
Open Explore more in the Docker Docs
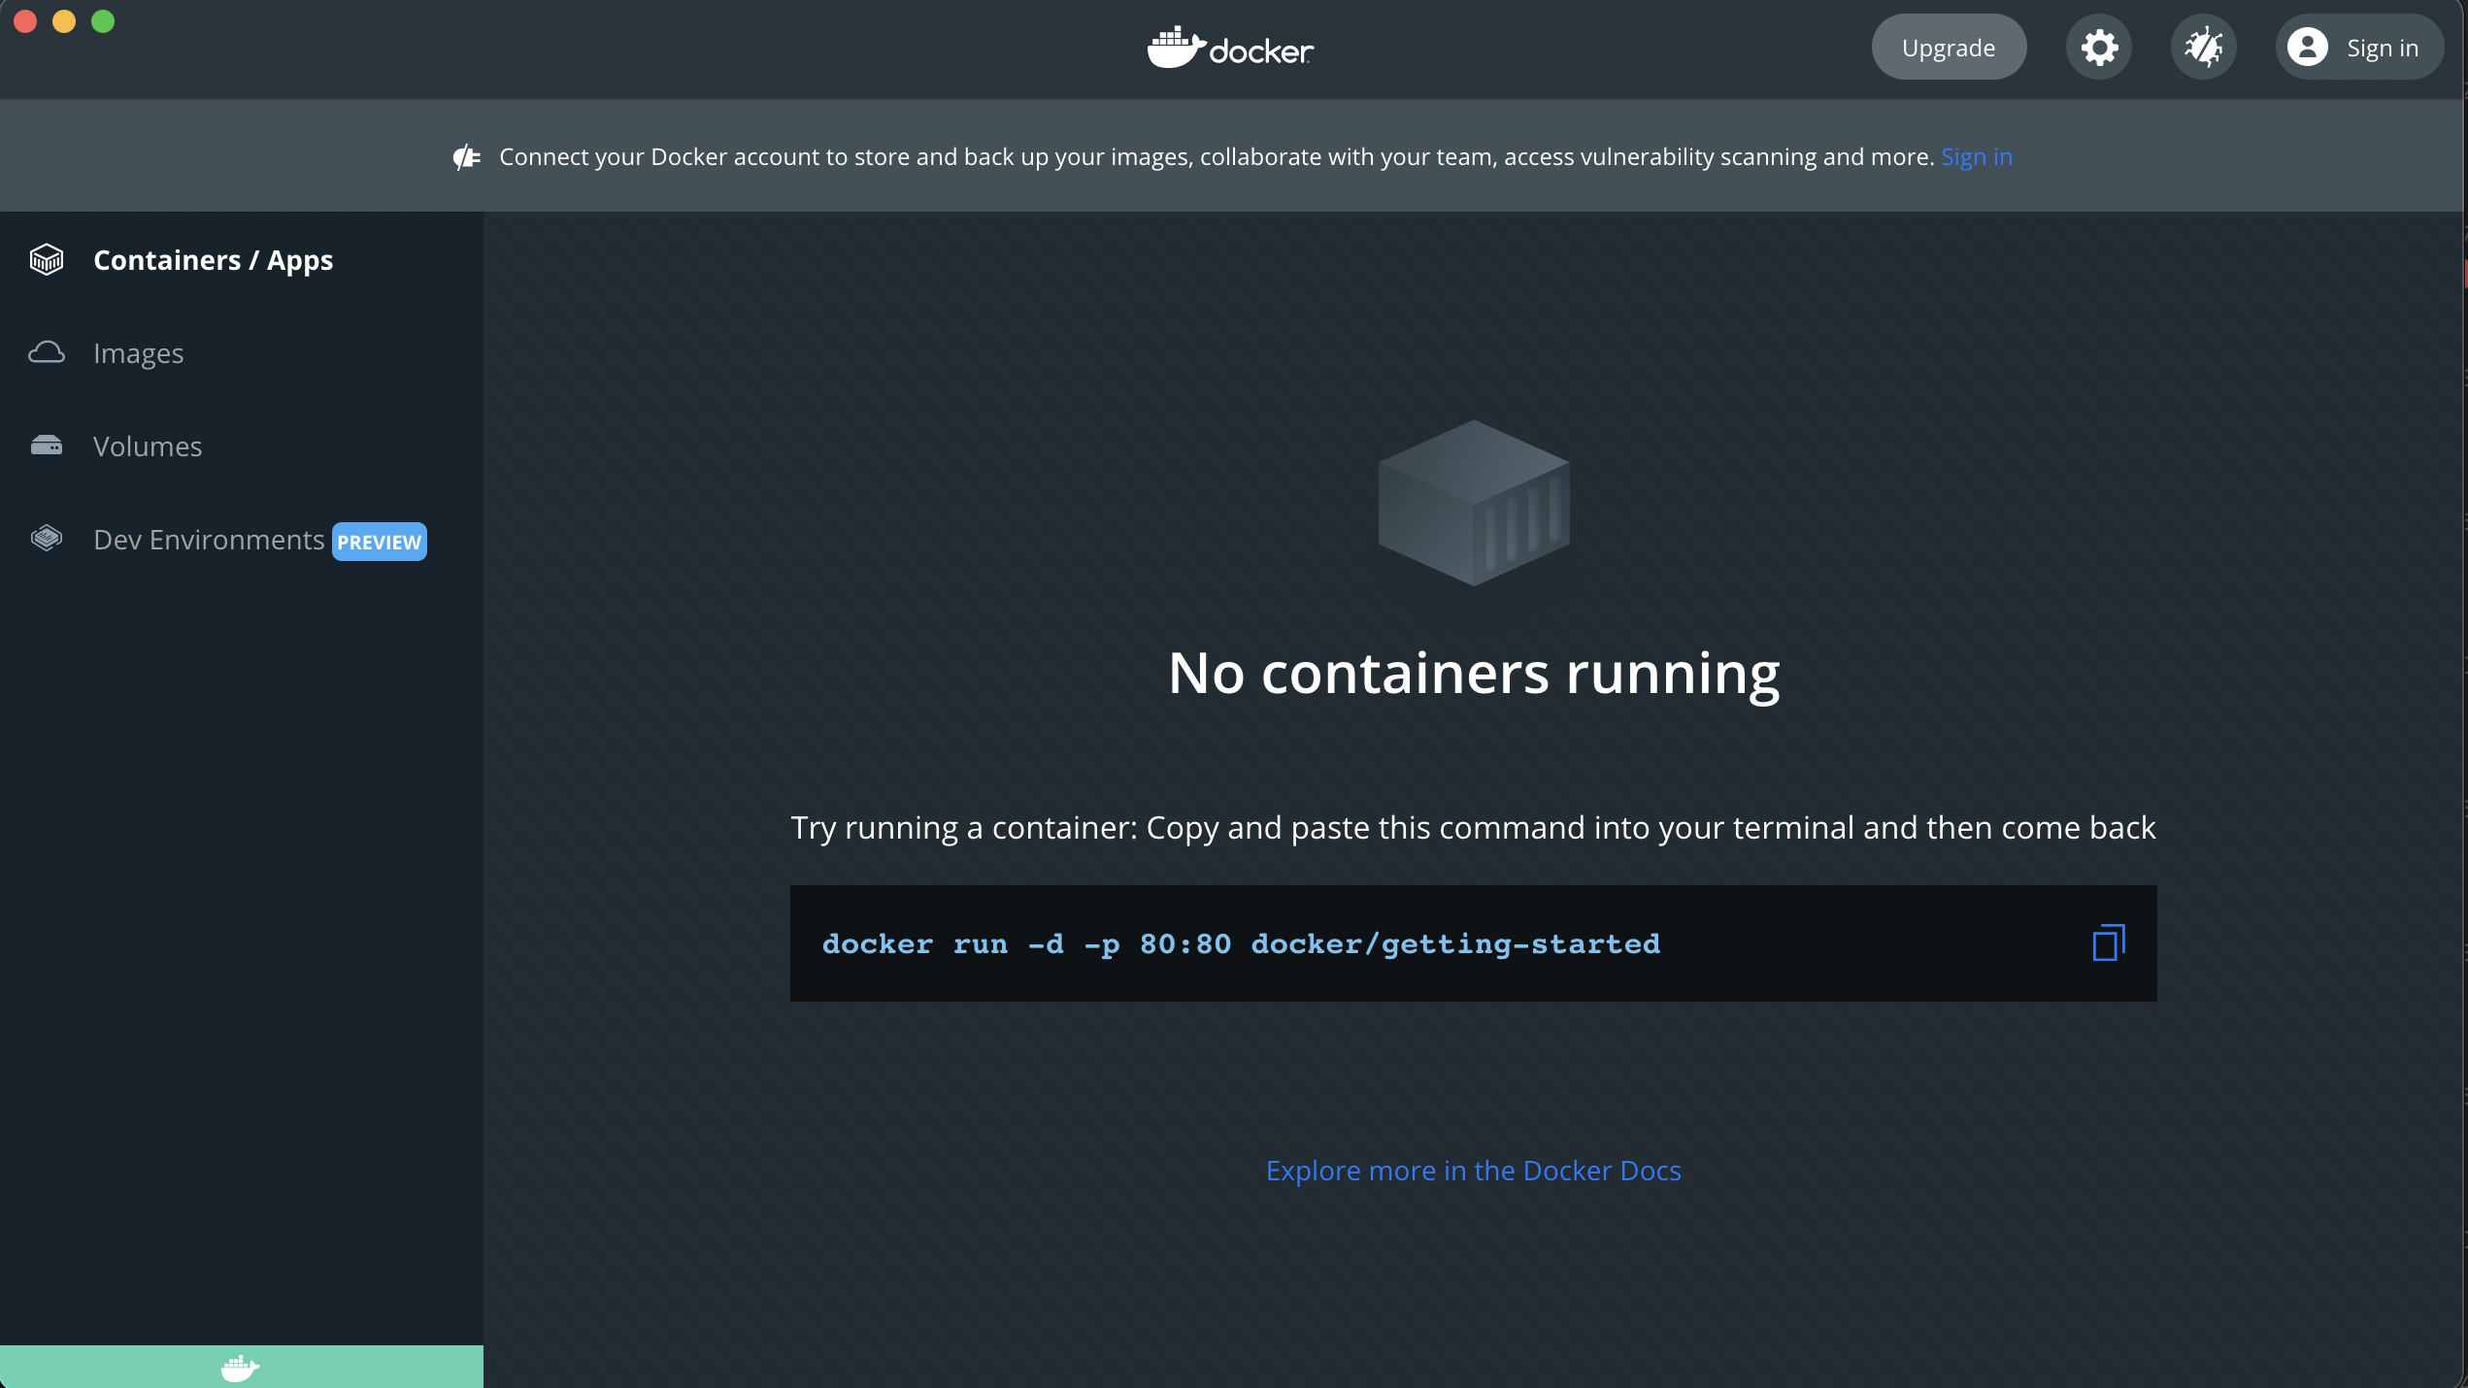point(1473,1171)
